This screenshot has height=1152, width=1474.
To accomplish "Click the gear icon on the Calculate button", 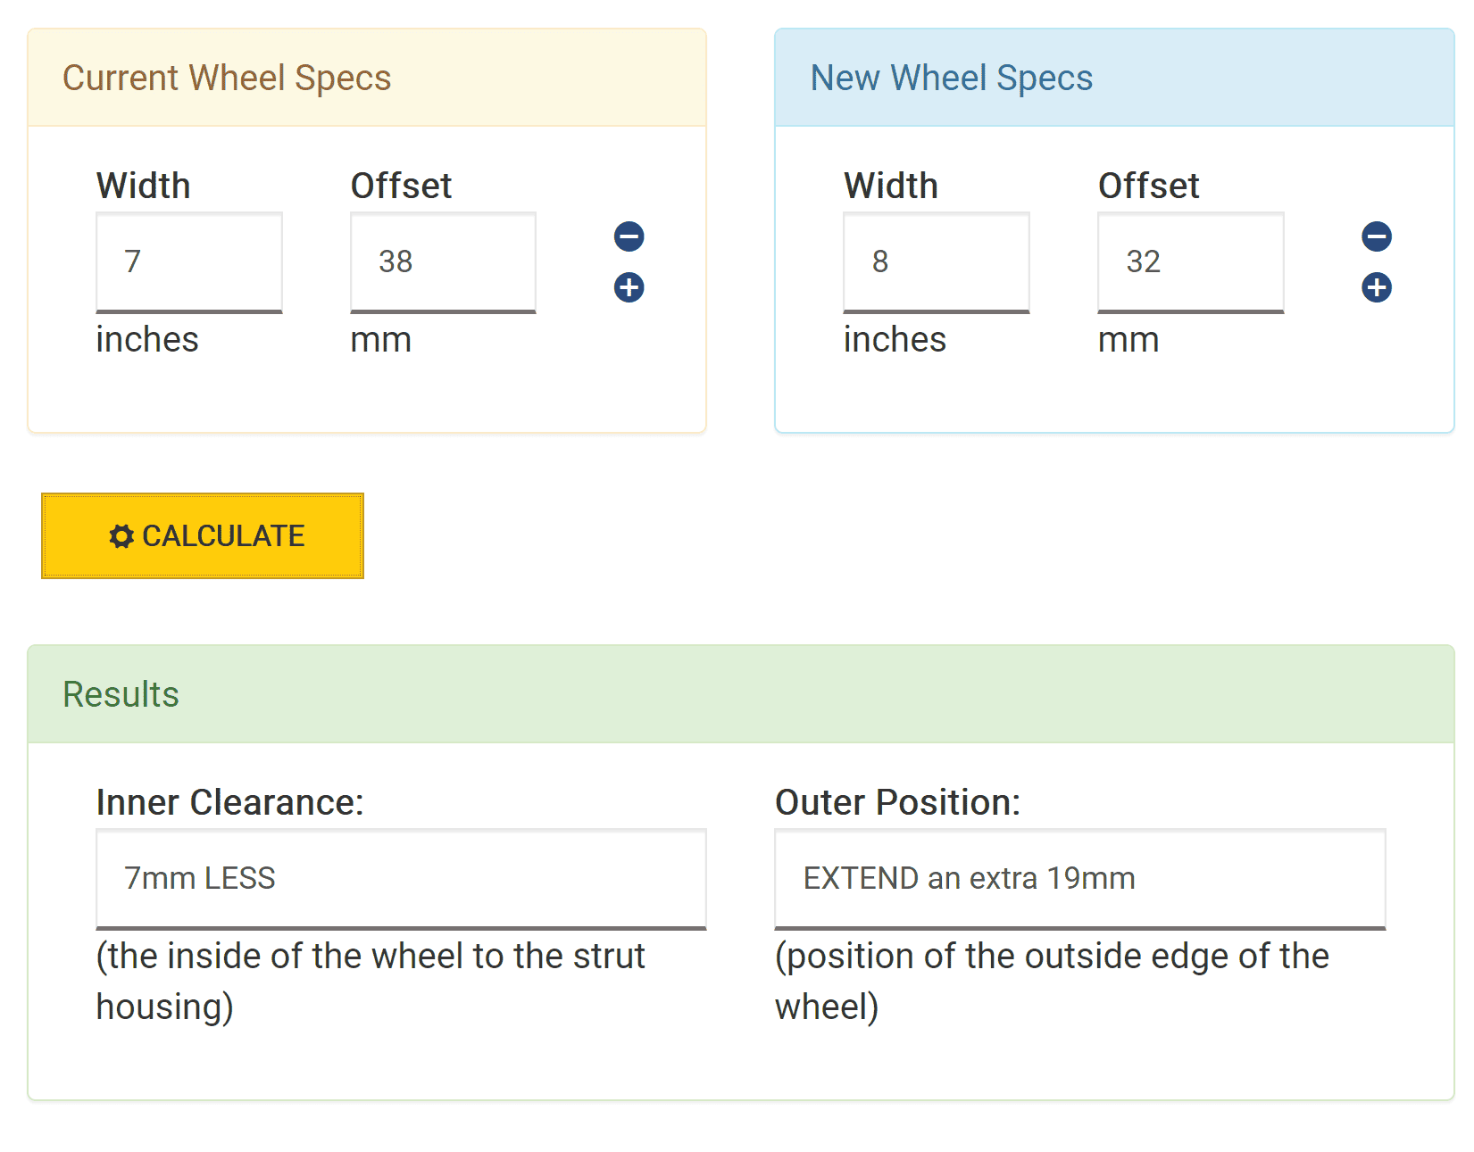I will pyautogui.click(x=121, y=536).
